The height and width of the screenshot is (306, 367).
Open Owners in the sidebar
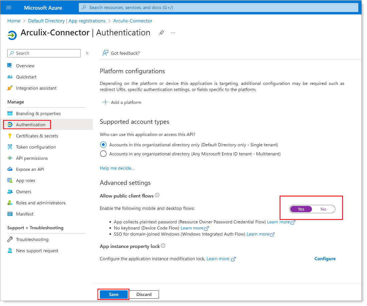23,192
